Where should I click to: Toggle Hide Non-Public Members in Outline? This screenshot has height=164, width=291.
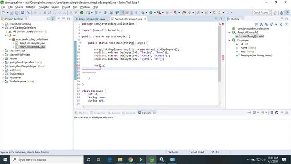pos(276,24)
